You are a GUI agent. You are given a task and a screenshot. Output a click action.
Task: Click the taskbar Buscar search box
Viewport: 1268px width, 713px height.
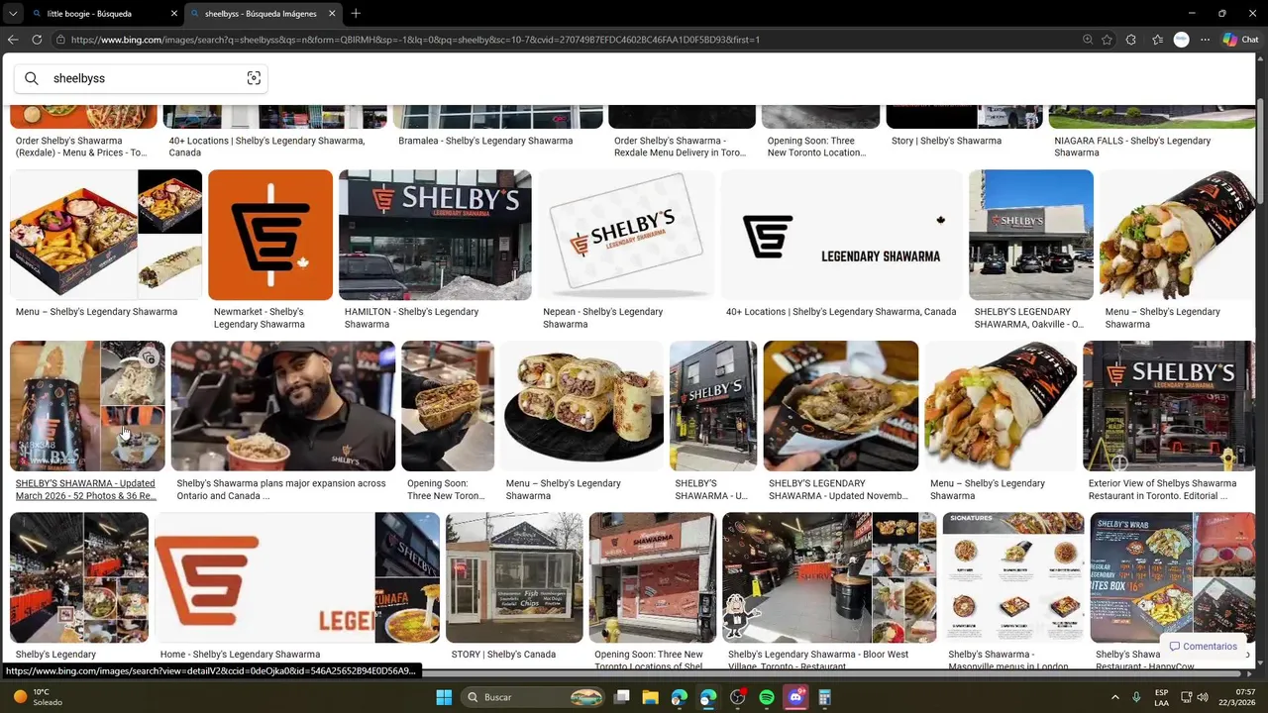(x=533, y=697)
